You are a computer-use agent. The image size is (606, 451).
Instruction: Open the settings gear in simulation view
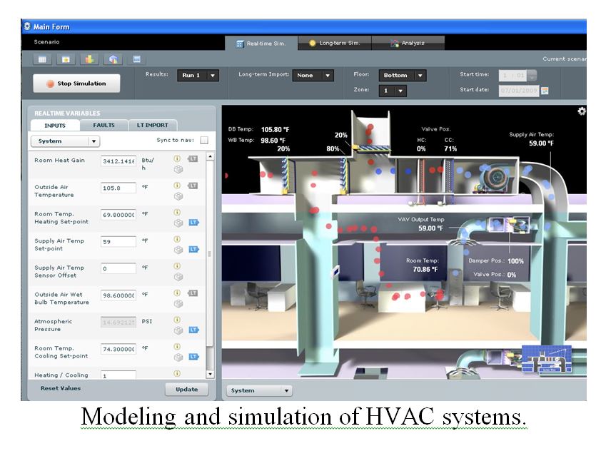point(582,111)
